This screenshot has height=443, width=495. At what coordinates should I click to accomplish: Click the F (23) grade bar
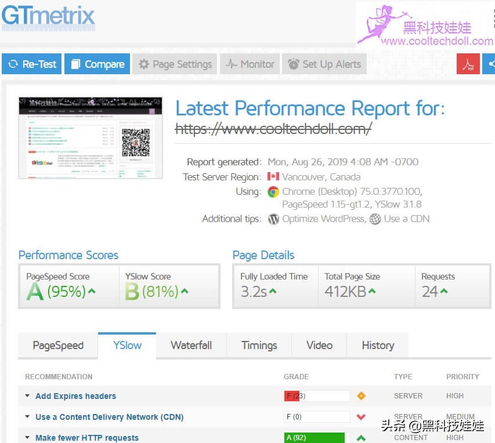coord(317,395)
